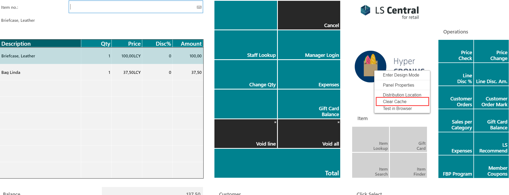Click the LS Central cube logo

pyautogui.click(x=365, y=10)
